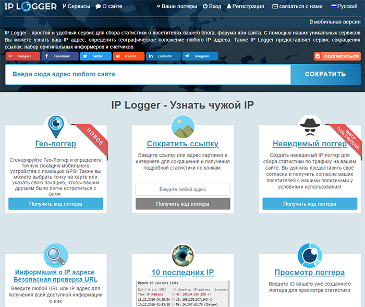Open the 10 последних IP link
The width and height of the screenshot is (365, 307).
pyautogui.click(x=182, y=272)
